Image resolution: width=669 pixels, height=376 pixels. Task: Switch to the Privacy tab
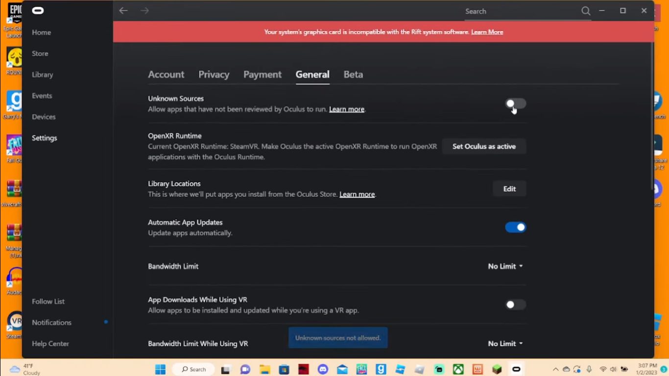point(214,74)
